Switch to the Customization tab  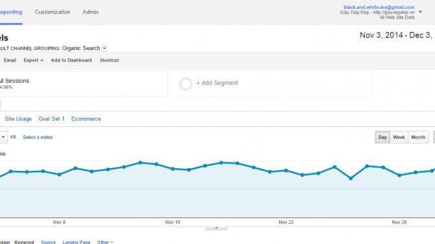coord(53,12)
